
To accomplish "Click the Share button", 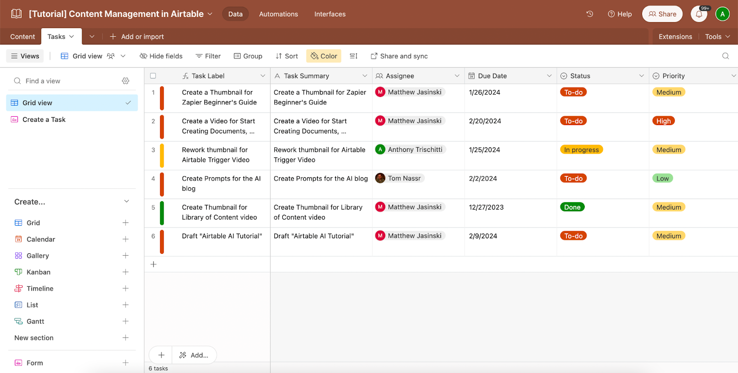I will [x=662, y=14].
